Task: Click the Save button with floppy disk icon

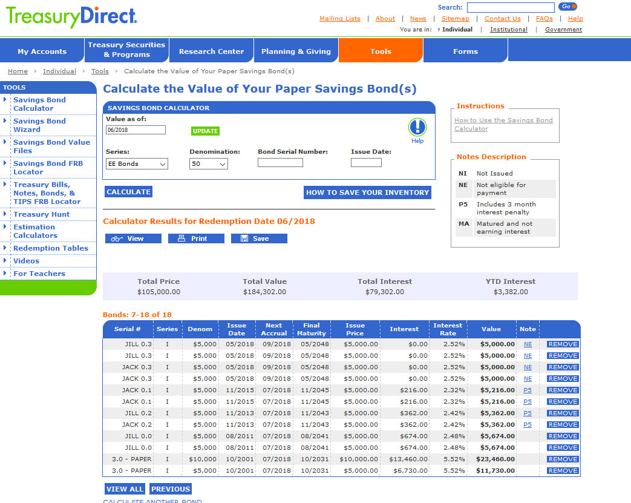Action: [x=259, y=238]
